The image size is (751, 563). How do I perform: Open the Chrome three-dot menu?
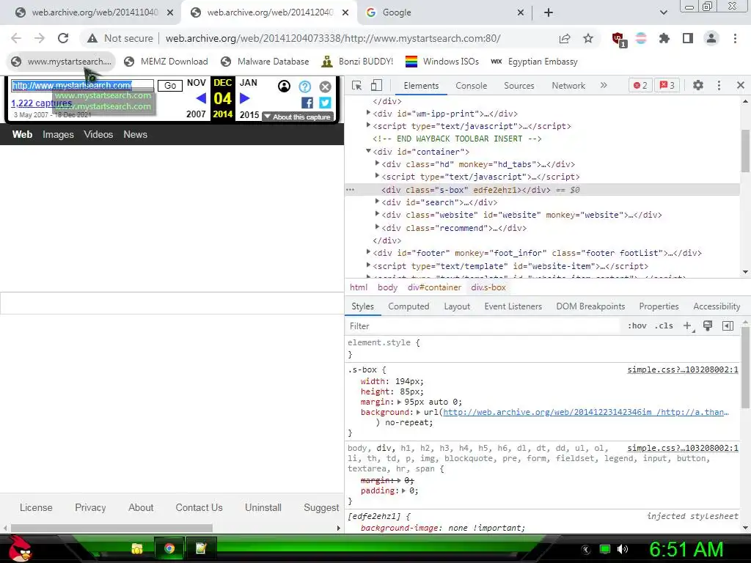point(735,38)
